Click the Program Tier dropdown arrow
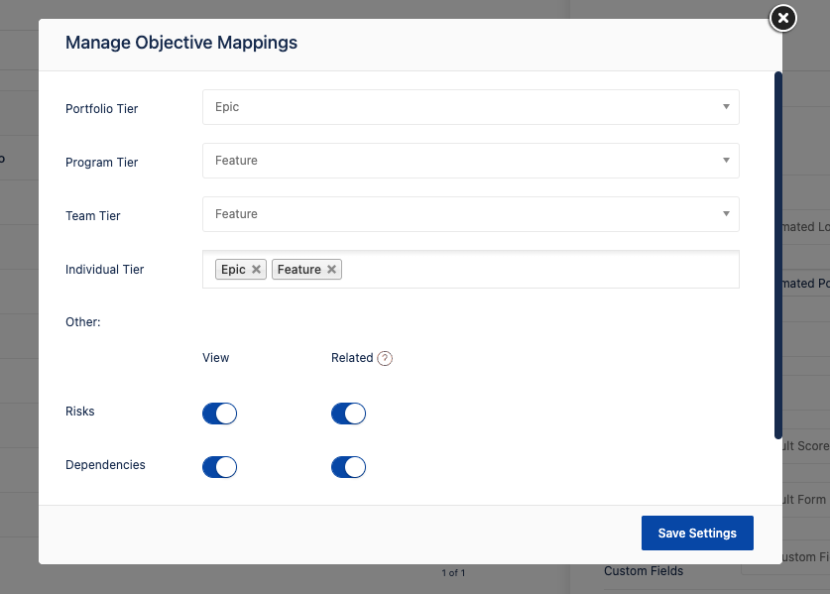This screenshot has width=830, height=594. pos(726,161)
